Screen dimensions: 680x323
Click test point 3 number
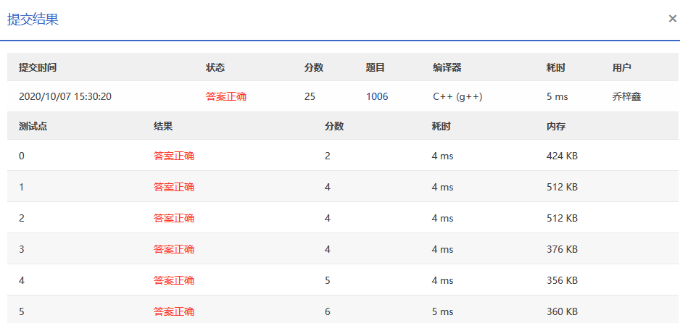[x=22, y=249]
